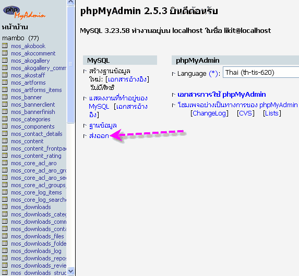
Task: Open the mos_bannerfinish table
Action: pyautogui.click(x=33, y=112)
